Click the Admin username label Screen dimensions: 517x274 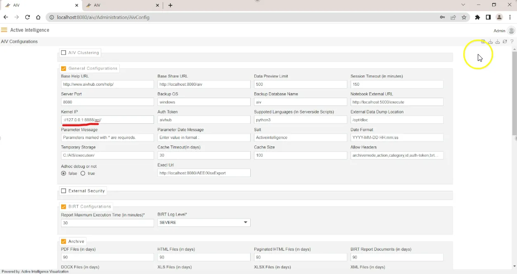pos(499,31)
